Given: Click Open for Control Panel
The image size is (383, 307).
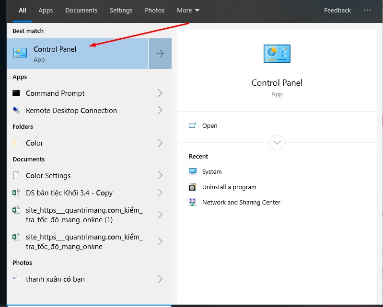Looking at the screenshot, I should tap(209, 126).
